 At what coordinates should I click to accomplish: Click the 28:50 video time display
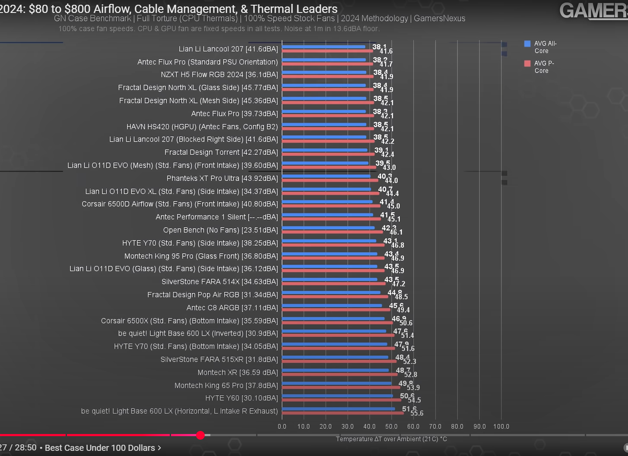click(x=25, y=447)
